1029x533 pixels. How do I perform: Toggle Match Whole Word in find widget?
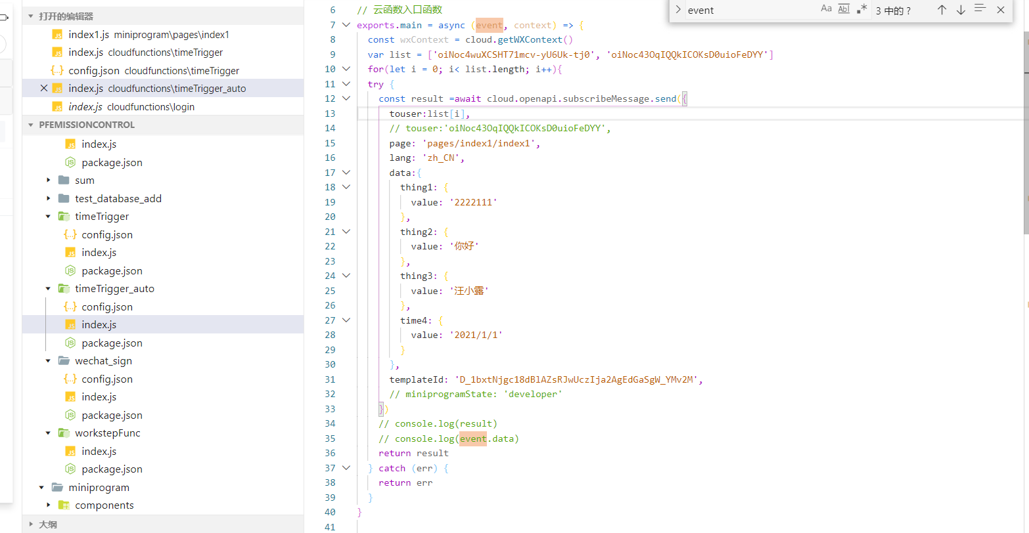(x=844, y=9)
